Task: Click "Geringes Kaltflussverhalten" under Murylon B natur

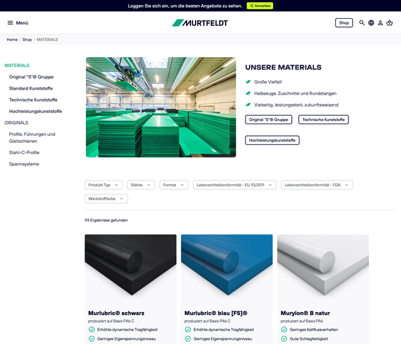Action: click(314, 330)
